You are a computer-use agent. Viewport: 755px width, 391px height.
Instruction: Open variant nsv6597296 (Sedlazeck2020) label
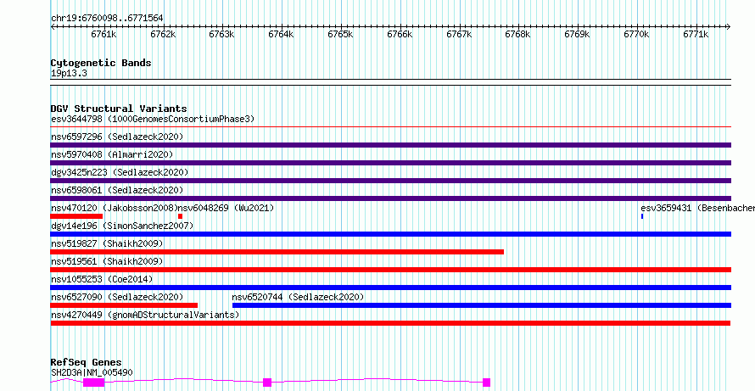coord(117,137)
